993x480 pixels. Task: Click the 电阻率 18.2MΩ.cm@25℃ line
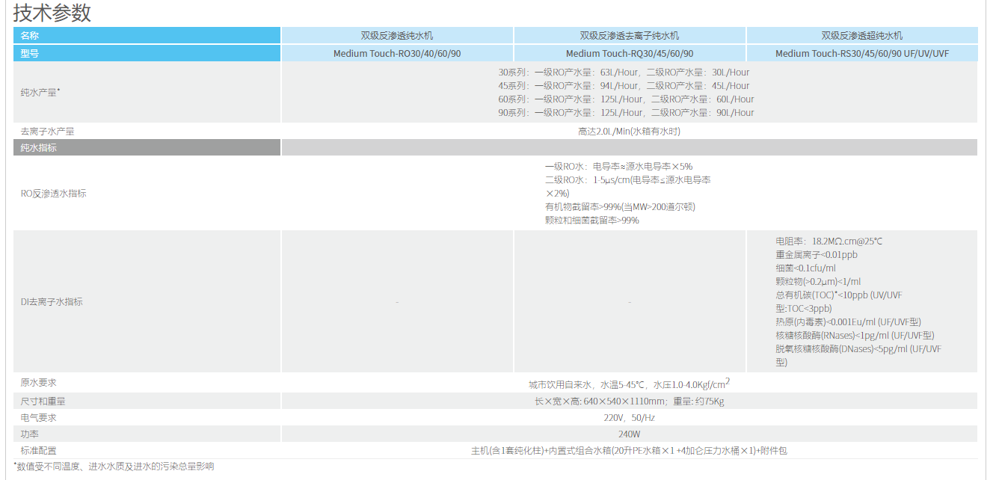click(x=829, y=241)
